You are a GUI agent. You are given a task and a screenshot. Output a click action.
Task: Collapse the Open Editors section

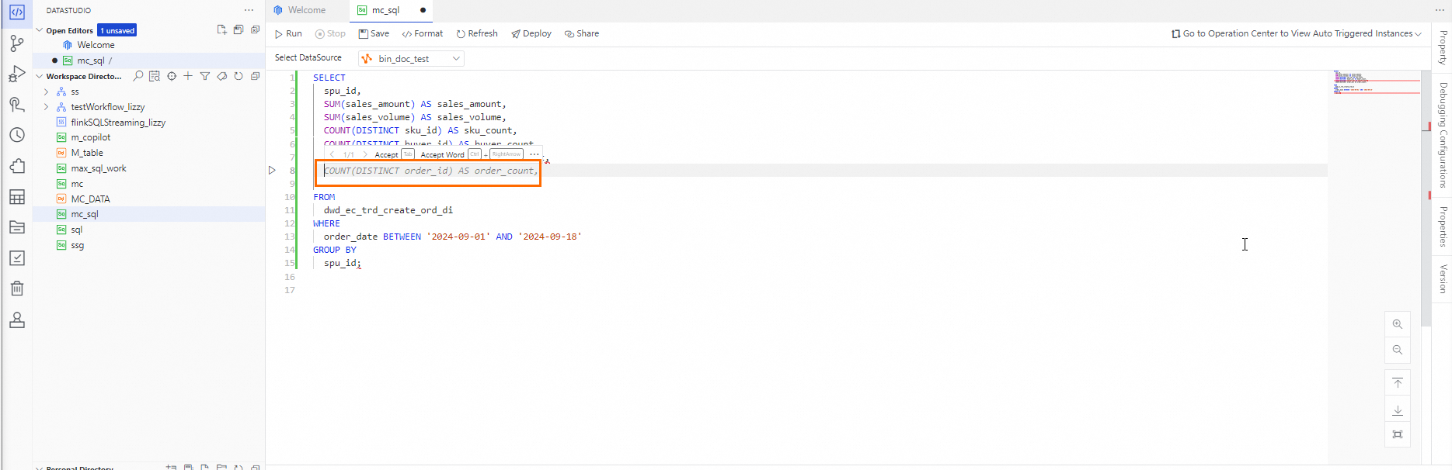pos(40,30)
